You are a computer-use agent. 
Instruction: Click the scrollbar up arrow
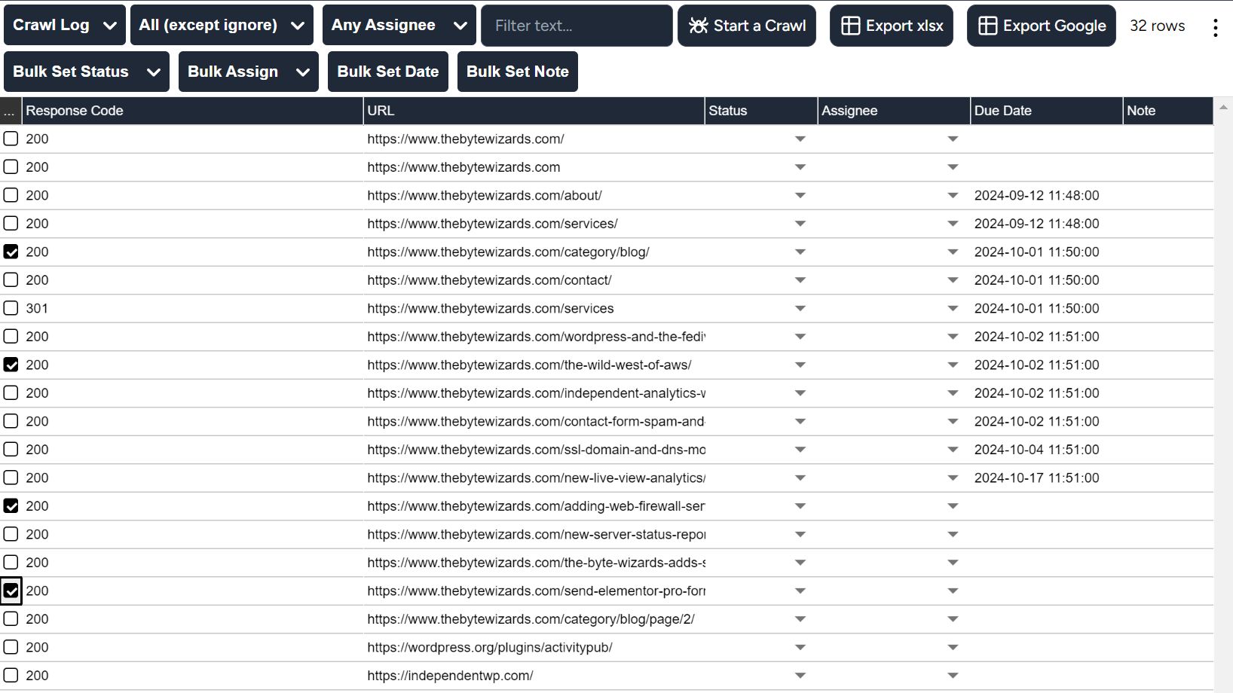coord(1223,108)
